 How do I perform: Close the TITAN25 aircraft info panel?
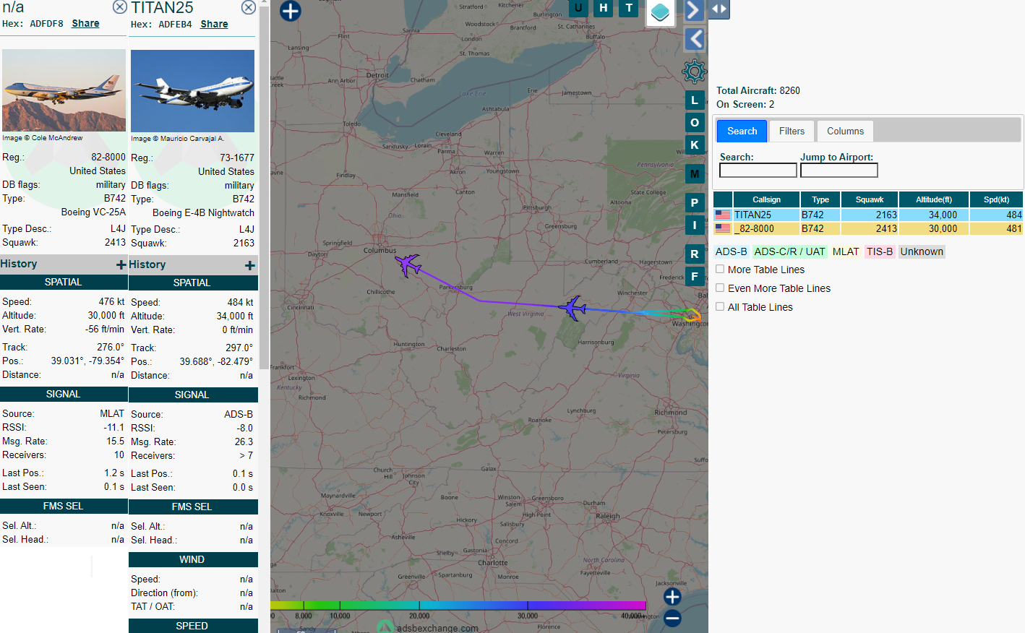tap(248, 7)
